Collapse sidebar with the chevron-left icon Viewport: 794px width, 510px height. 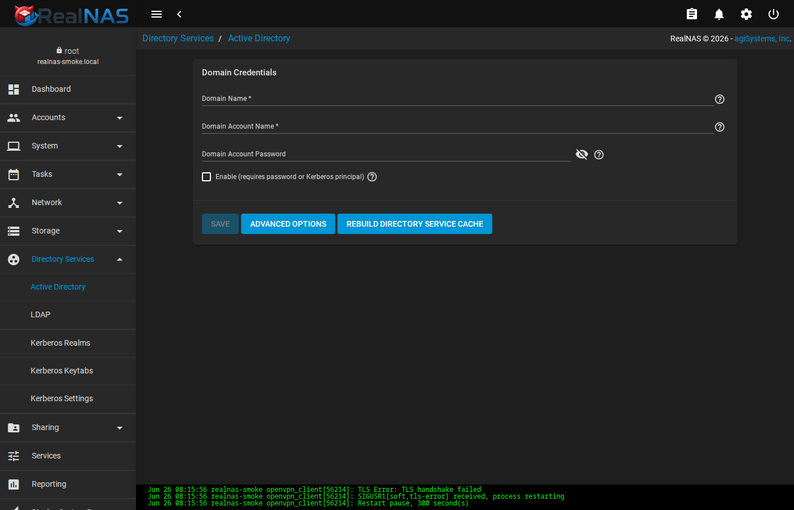179,14
